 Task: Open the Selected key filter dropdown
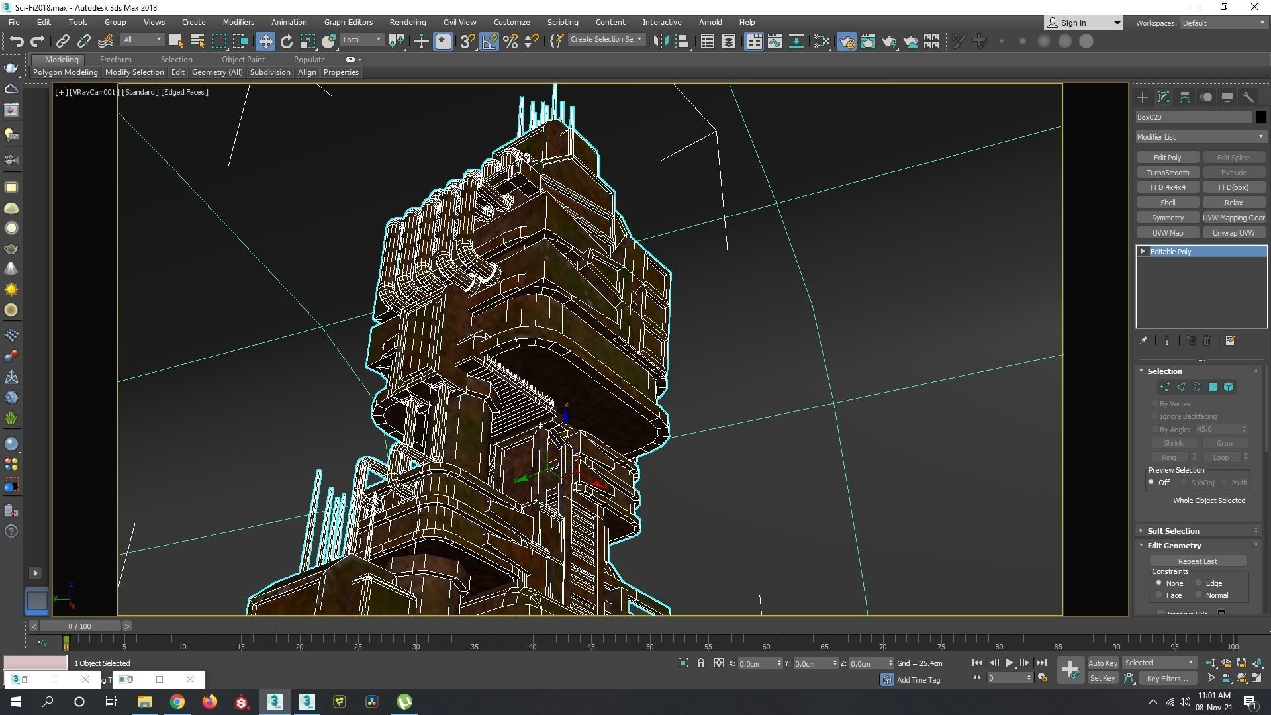tap(1159, 663)
